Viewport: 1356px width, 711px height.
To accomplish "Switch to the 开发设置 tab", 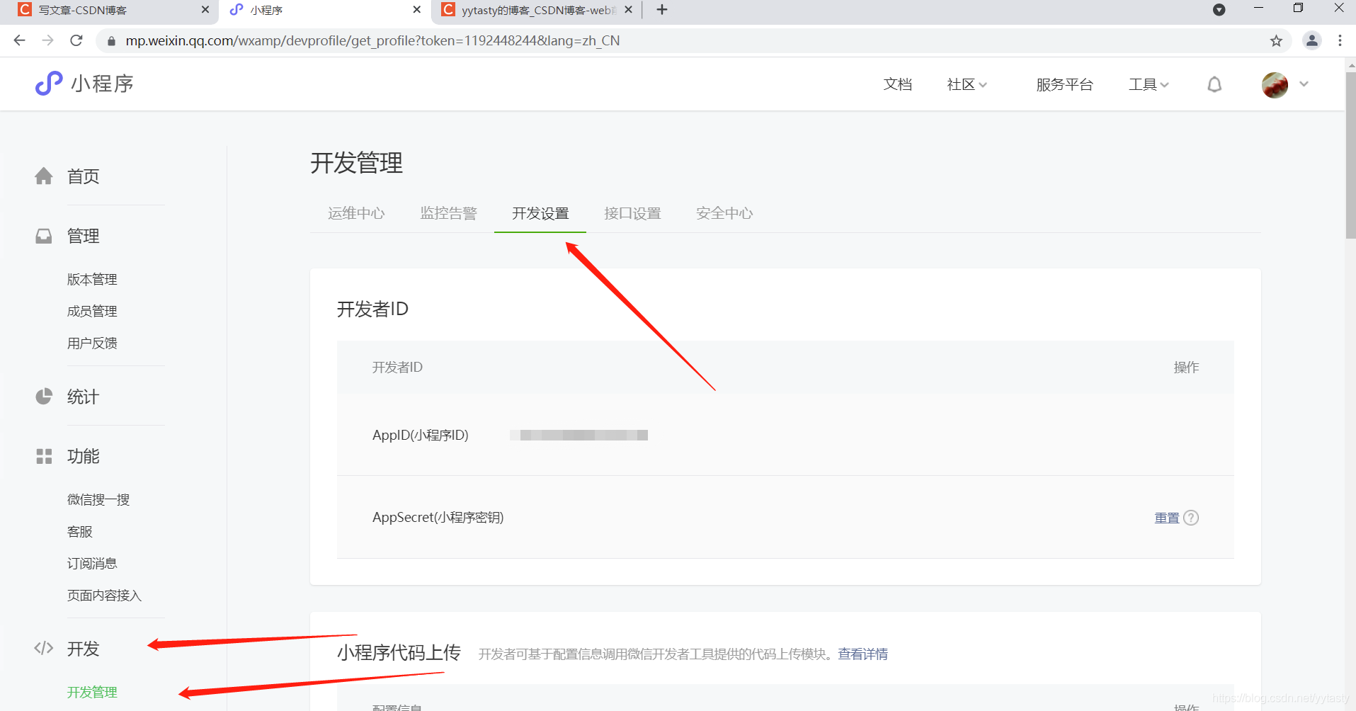I will tap(540, 213).
